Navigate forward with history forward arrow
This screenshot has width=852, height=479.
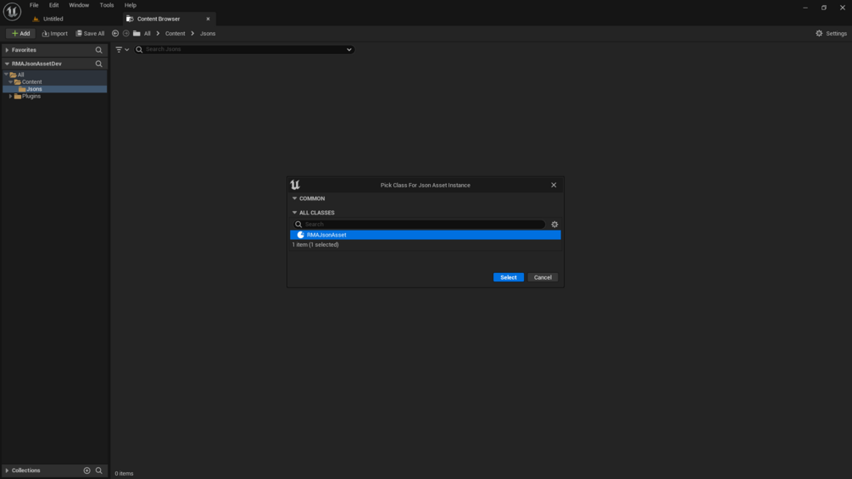126,34
